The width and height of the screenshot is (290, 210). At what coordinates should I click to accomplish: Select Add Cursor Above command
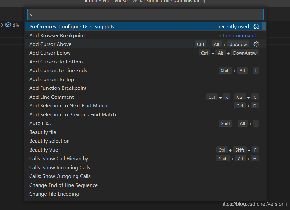pyautogui.click(x=145, y=44)
